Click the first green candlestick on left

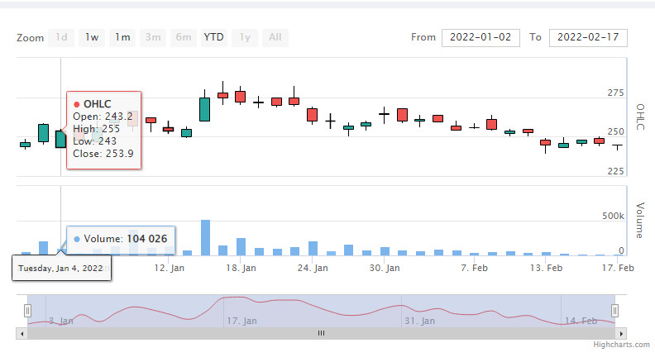coord(26,145)
